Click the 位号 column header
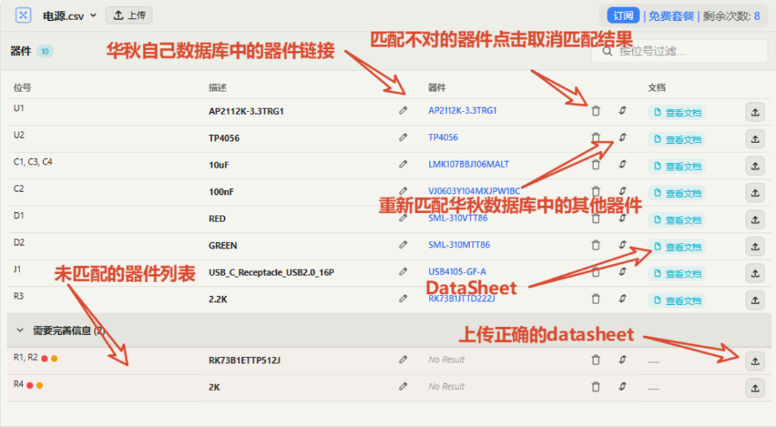Image resolution: width=776 pixels, height=427 pixels. [x=22, y=87]
